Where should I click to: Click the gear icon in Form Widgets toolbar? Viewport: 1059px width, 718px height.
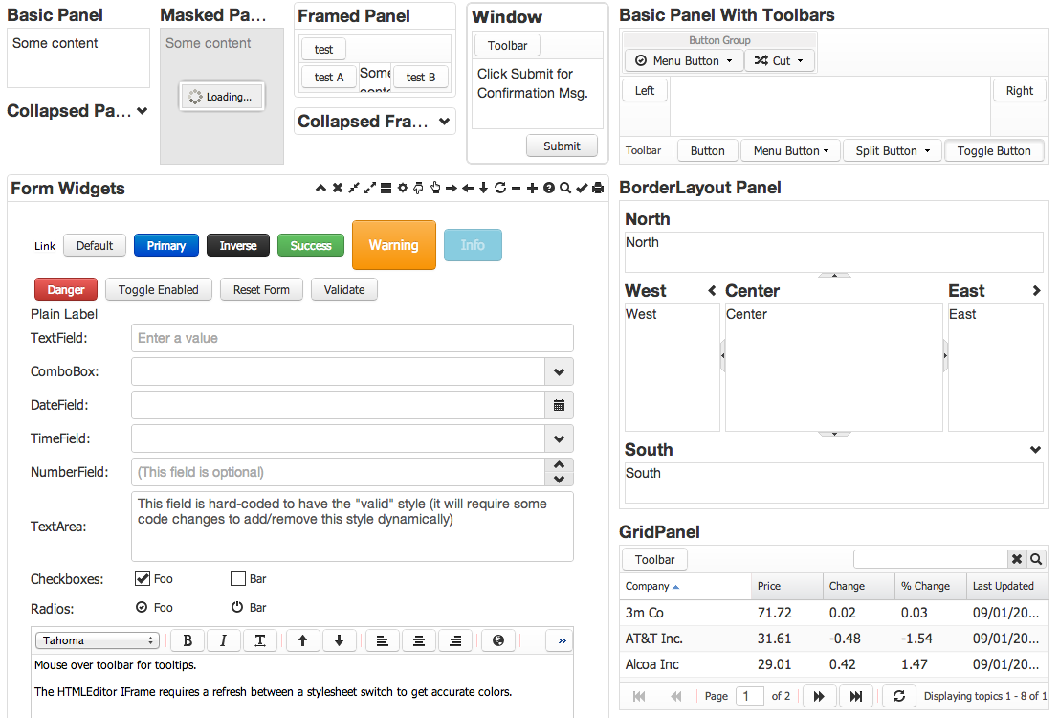[x=402, y=188]
